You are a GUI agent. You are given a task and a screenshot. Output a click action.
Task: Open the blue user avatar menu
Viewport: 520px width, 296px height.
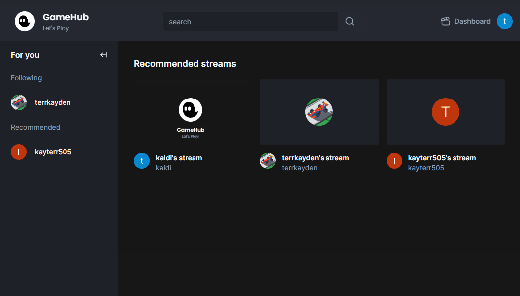(x=505, y=21)
